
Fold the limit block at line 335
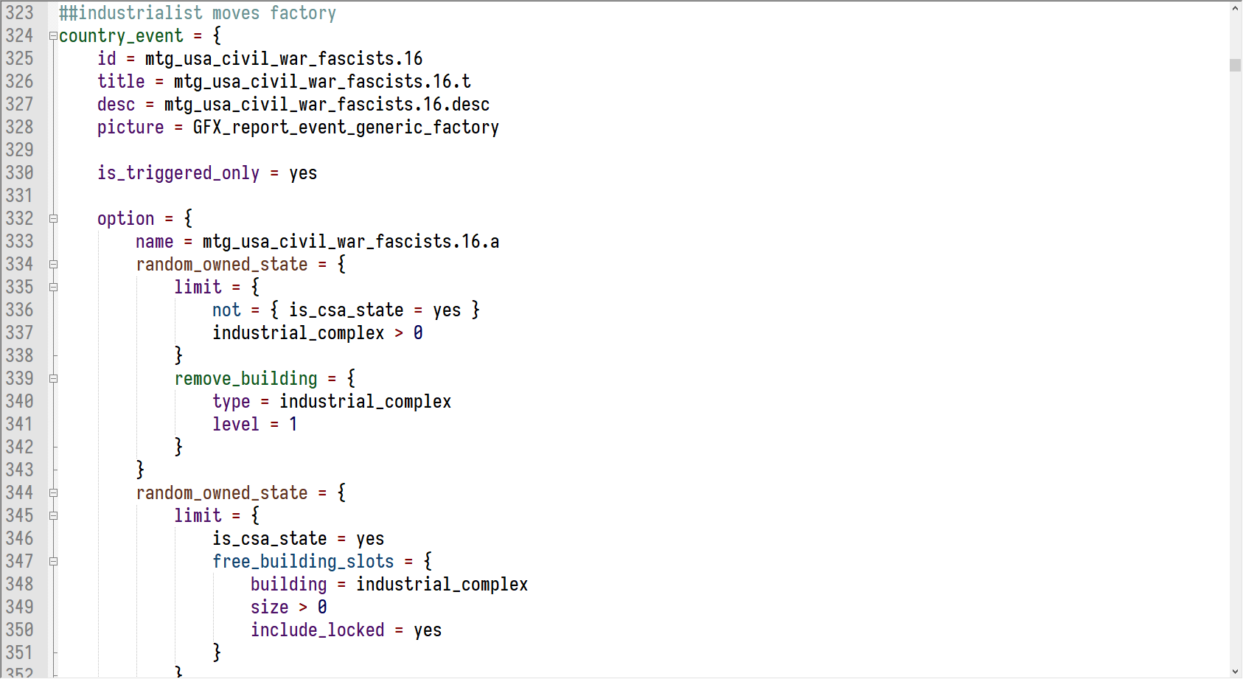[x=53, y=288]
